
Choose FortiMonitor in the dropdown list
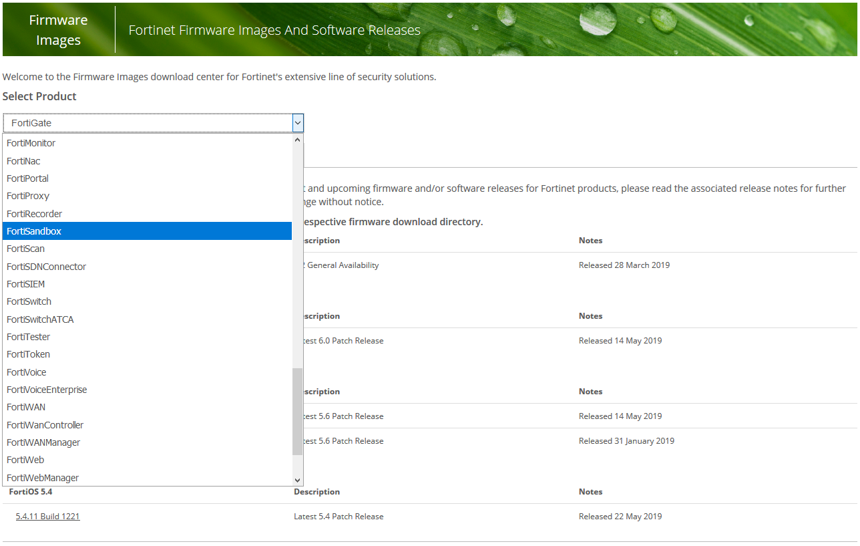(x=31, y=143)
